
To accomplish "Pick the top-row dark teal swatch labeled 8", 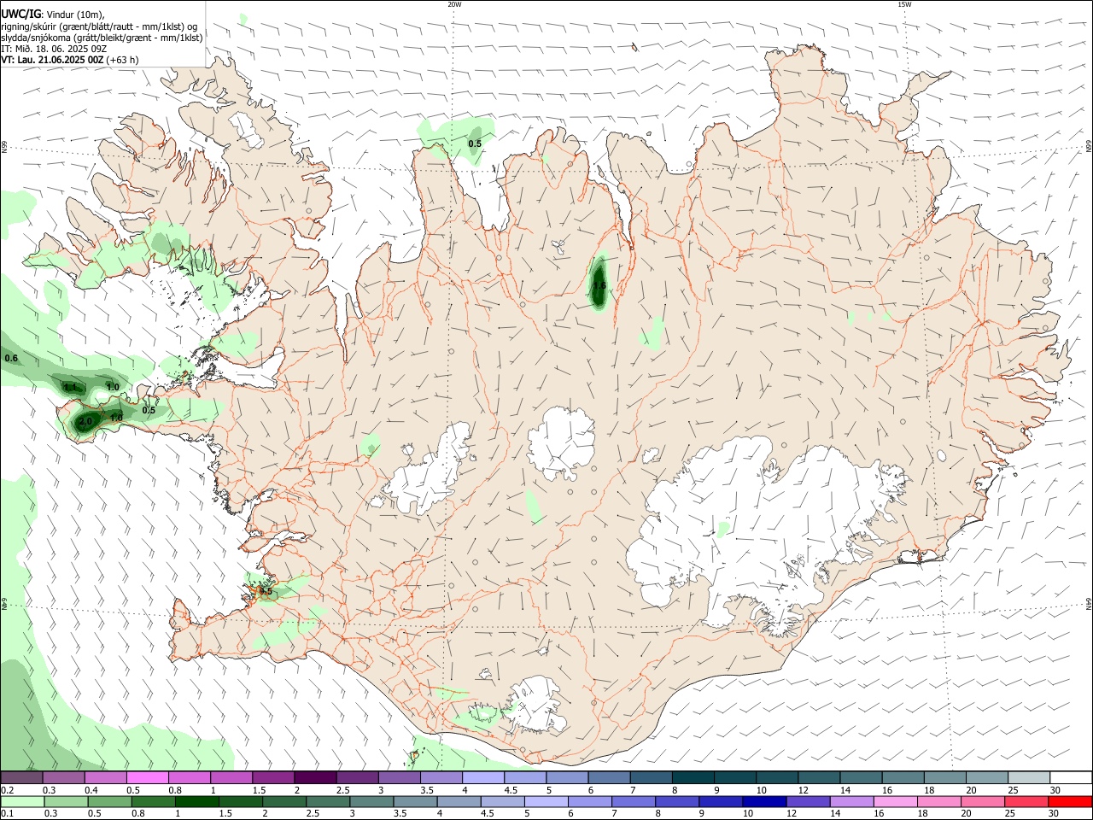I will click(692, 778).
